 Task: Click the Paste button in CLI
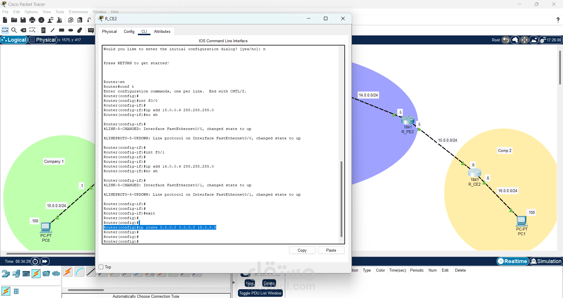tap(331, 250)
